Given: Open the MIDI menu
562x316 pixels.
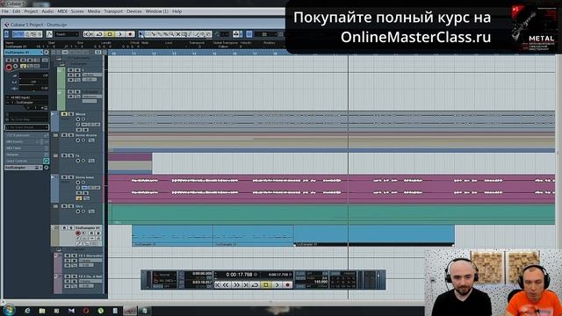Looking at the screenshot, I should point(62,11).
